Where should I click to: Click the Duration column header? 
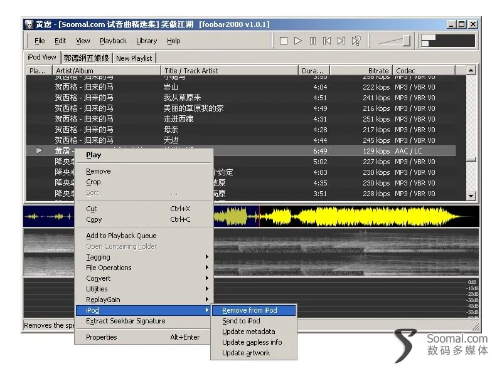[314, 71]
